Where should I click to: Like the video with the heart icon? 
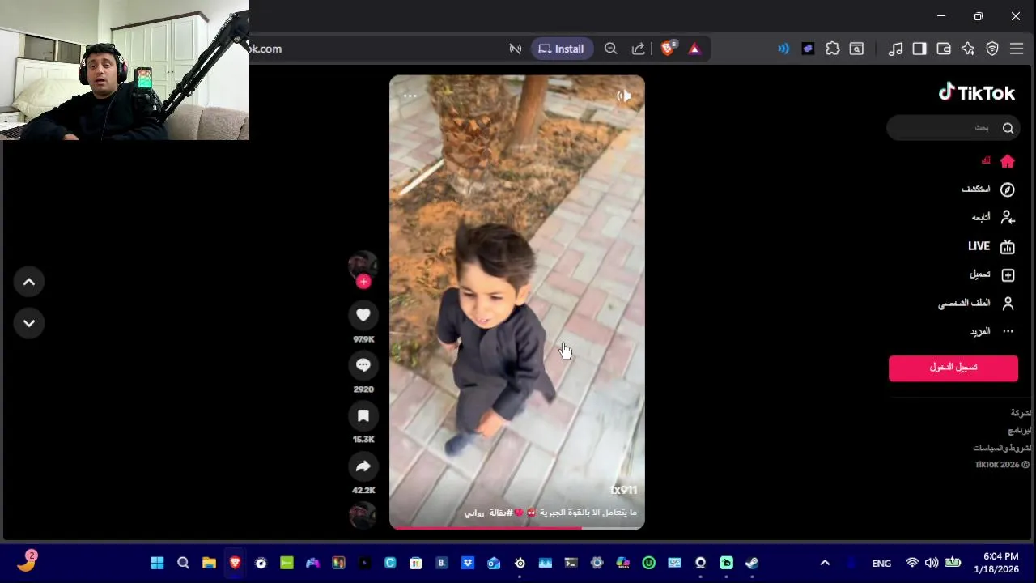click(363, 315)
